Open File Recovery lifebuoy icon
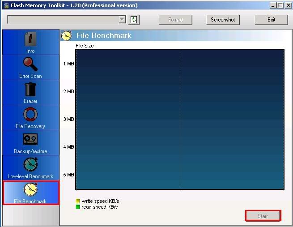The image size is (293, 227). pos(30,114)
